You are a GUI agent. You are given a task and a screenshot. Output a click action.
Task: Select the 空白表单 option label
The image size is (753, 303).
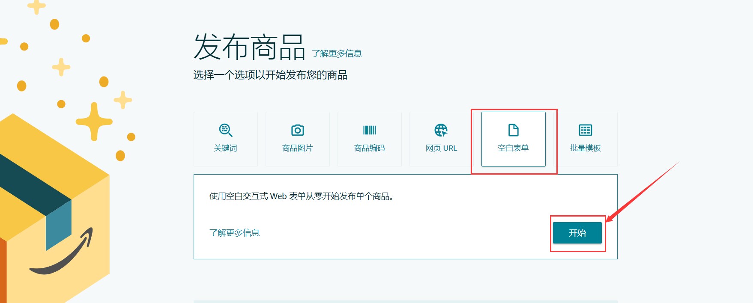pyautogui.click(x=513, y=148)
